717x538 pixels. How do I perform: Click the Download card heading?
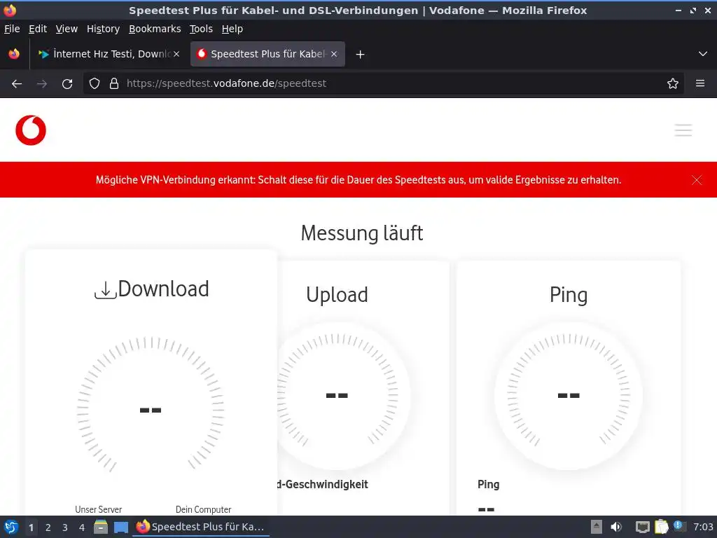(163, 289)
